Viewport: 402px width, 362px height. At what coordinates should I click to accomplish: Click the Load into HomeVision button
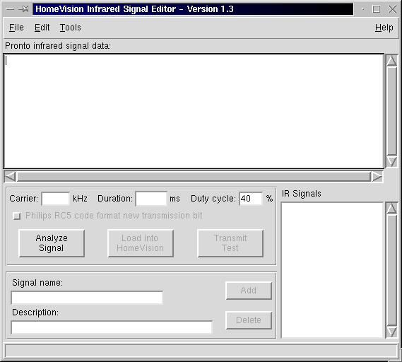pyautogui.click(x=141, y=243)
